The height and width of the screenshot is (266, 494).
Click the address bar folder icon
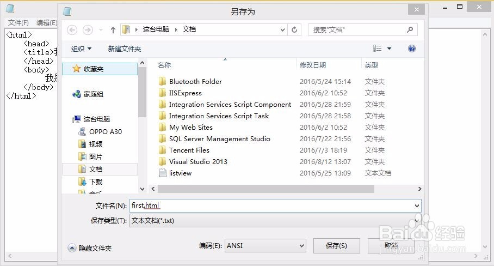click(126, 29)
